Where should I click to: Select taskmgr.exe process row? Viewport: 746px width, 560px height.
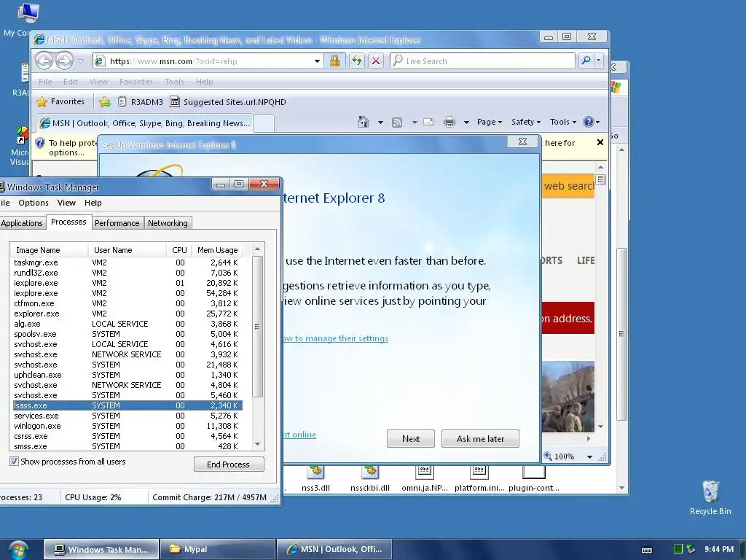pos(127,262)
